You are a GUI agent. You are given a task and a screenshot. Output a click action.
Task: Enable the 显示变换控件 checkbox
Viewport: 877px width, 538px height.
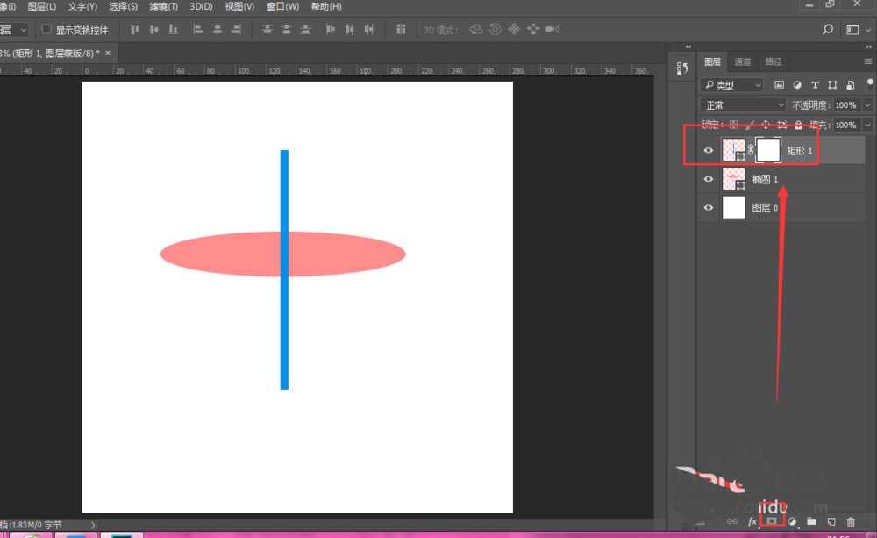(47, 30)
